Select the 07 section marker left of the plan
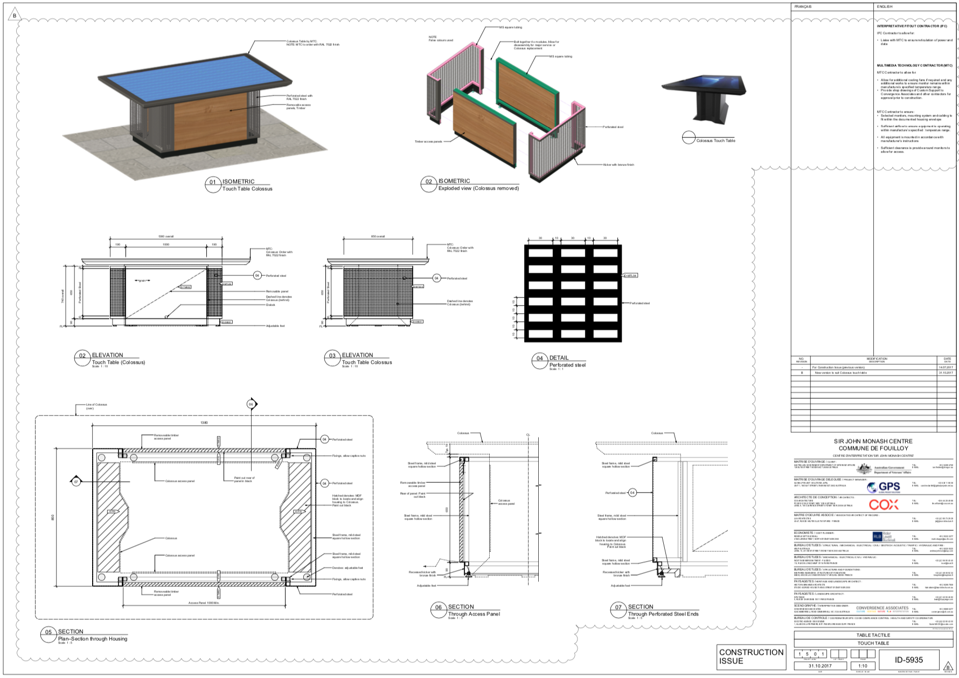Viewport: 959px width, 678px height. coord(76,481)
